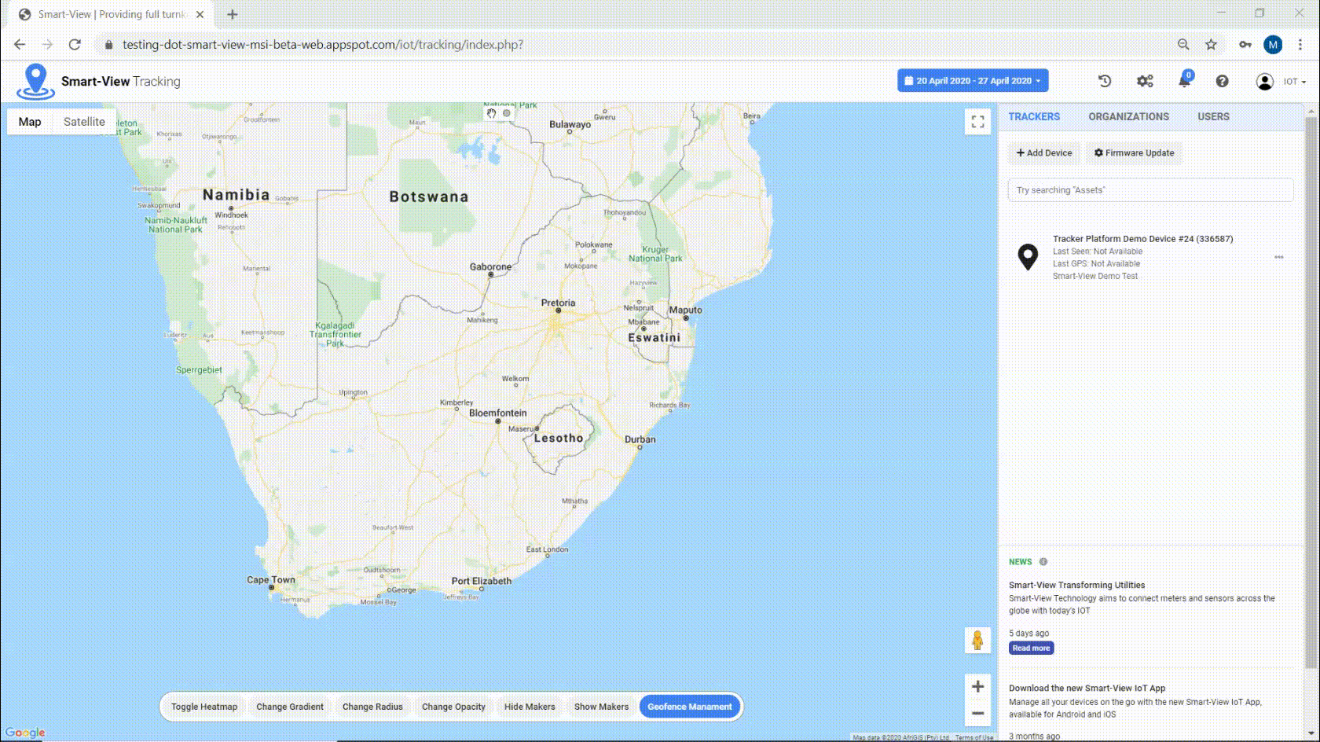Go back in browser
Screen dimensions: 1320x742
point(20,45)
